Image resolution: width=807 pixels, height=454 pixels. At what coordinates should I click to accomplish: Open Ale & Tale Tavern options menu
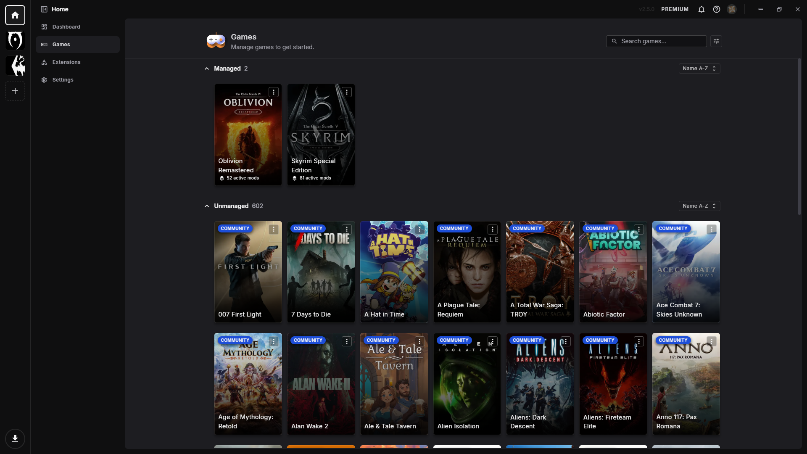pos(419,341)
